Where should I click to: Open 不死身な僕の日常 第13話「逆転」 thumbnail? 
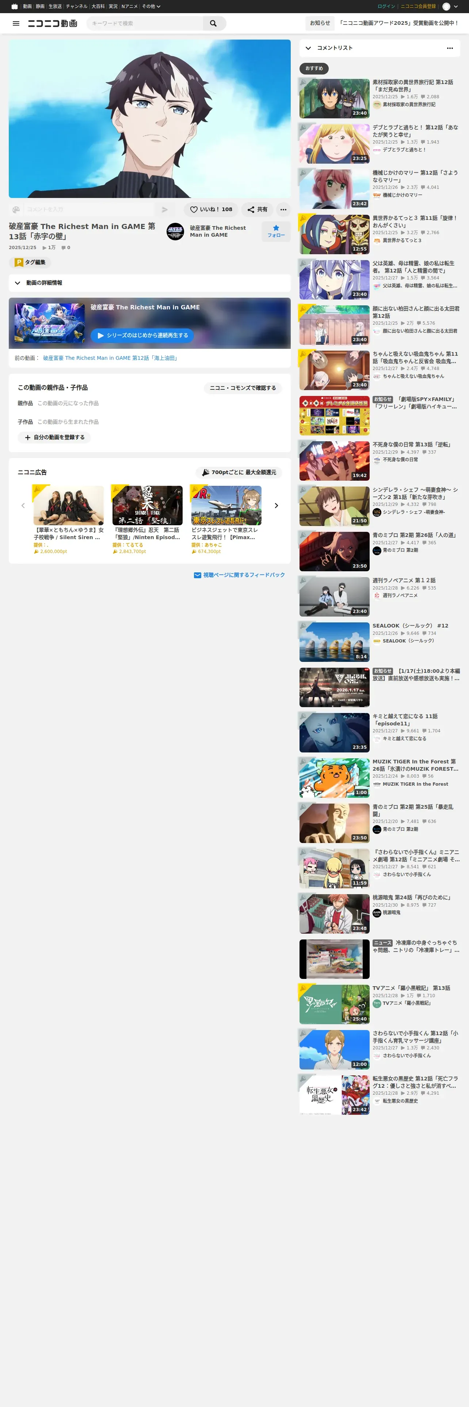click(x=335, y=461)
